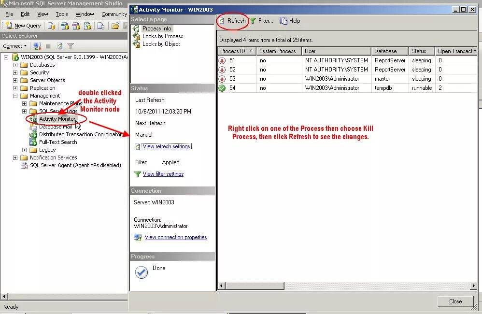Open View connection properties link
Image resolution: width=482 pixels, height=314 pixels.
[175, 237]
